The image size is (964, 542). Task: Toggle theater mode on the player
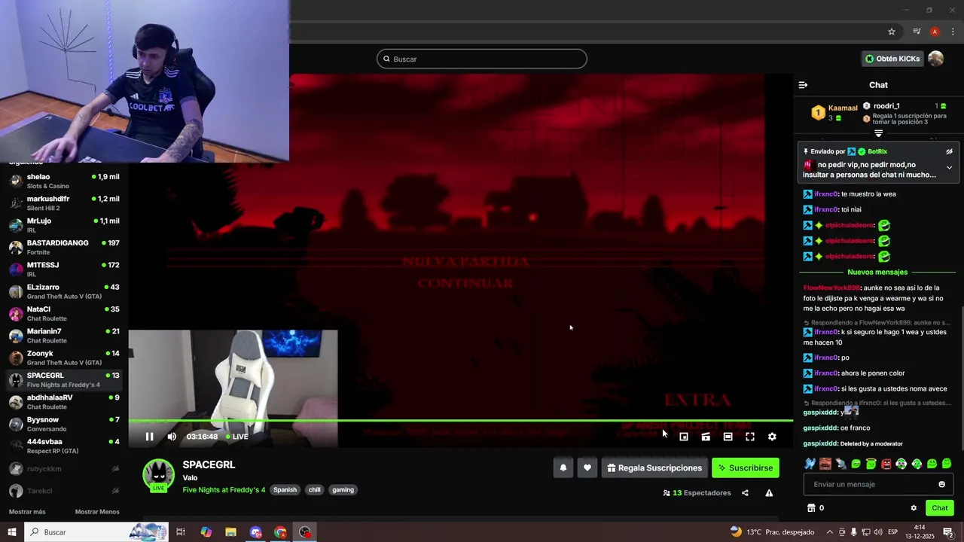point(728,437)
